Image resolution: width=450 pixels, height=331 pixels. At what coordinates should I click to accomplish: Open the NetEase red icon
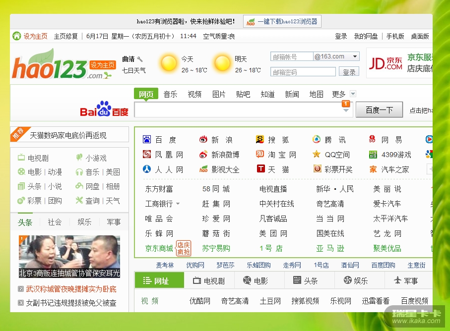(373, 140)
